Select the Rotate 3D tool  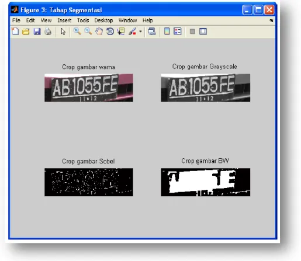pyautogui.click(x=110, y=32)
